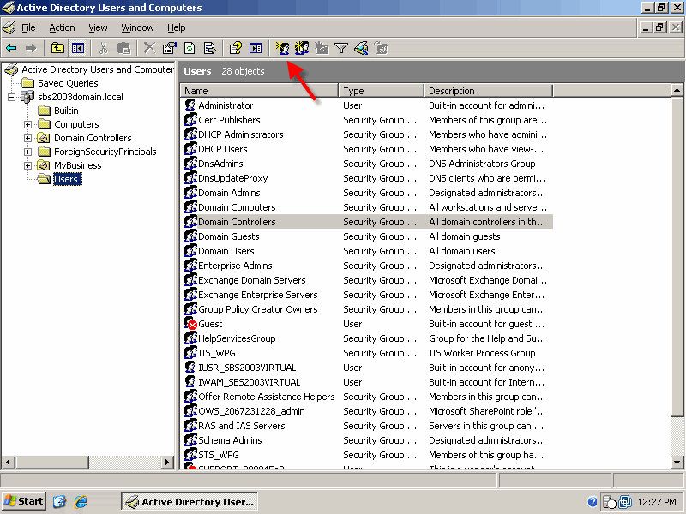Image resolution: width=686 pixels, height=514 pixels.
Task: Click the Filter funnel toolbar icon
Action: [x=341, y=48]
